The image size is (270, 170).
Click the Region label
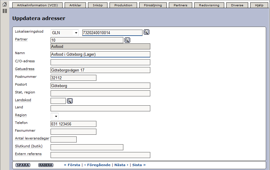click(x=21, y=115)
